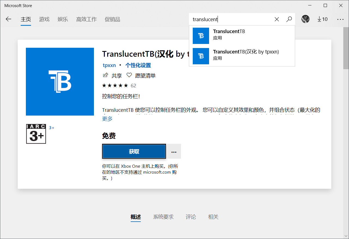
Task: Maximize the Microsoft Store window
Action: tap(325, 5)
